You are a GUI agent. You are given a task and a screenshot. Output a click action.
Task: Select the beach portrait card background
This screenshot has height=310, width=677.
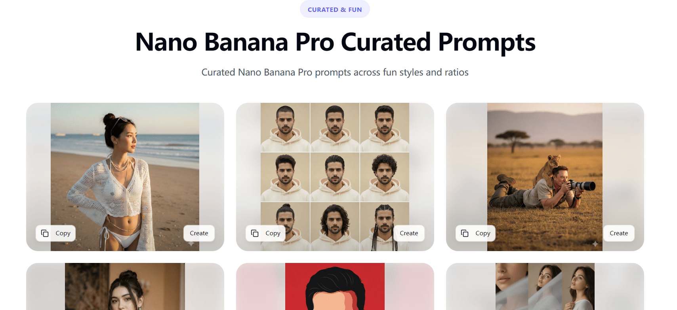pyautogui.click(x=38, y=138)
